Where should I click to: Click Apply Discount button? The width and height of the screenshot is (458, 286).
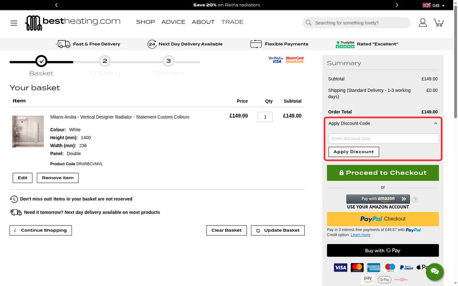tap(354, 152)
